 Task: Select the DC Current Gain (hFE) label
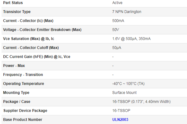37,57
